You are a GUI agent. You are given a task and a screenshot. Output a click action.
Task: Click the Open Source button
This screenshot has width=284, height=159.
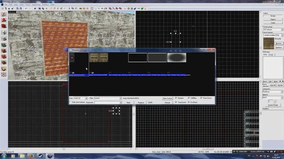[x=167, y=98]
